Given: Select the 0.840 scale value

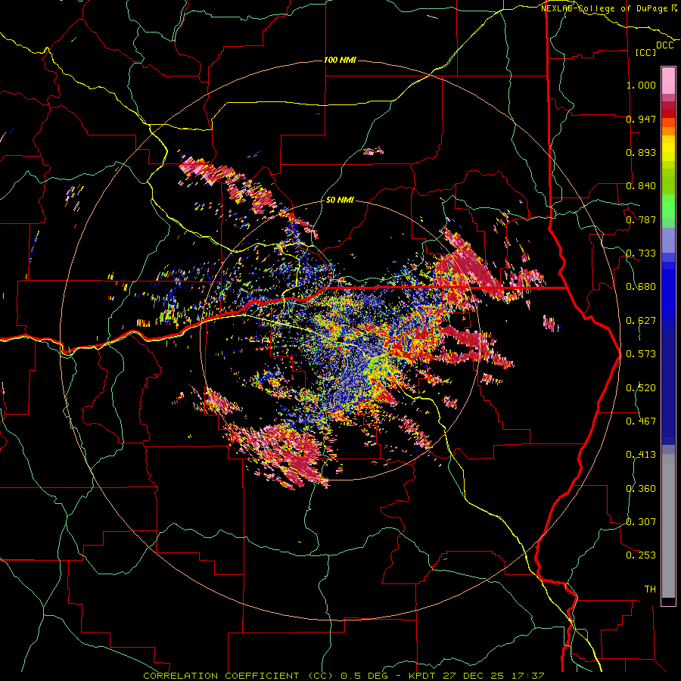Looking at the screenshot, I should click(x=641, y=186).
